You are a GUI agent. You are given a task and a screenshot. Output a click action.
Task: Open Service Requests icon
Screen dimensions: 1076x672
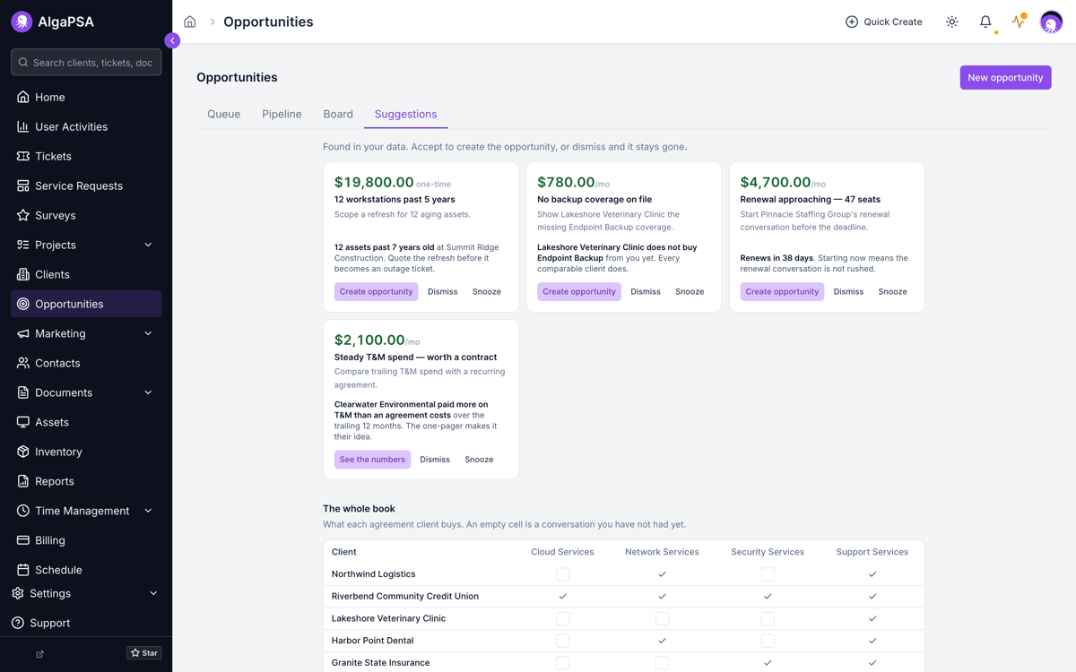coord(23,185)
